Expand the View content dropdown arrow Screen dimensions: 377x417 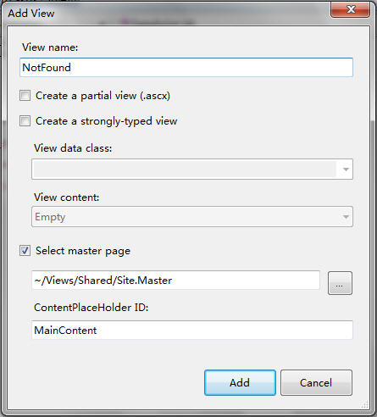(346, 217)
